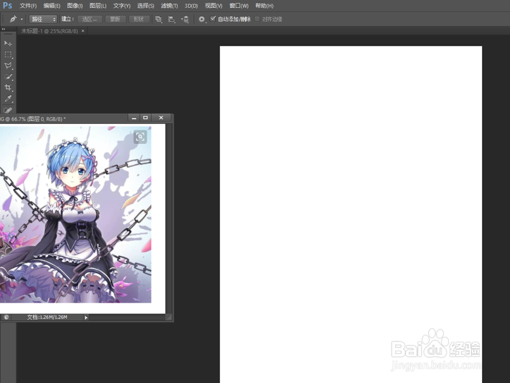
Task: Select the Eyedropper tool
Action: [x=8, y=98]
